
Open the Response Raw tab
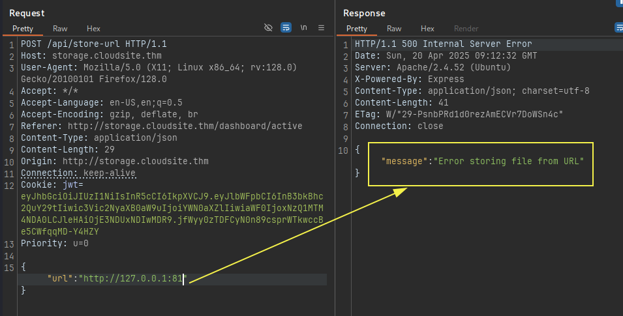point(394,29)
